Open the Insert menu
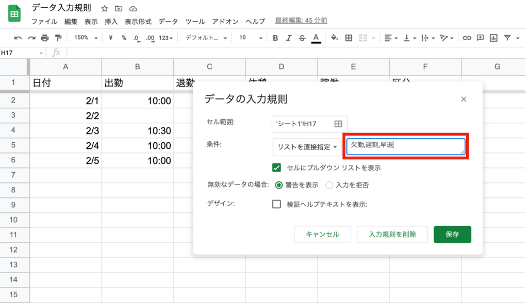 coord(111,22)
